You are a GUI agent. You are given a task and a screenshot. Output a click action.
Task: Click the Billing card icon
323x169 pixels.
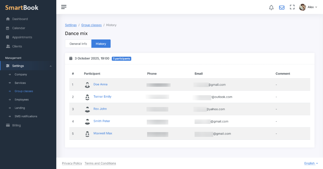pos(8,126)
